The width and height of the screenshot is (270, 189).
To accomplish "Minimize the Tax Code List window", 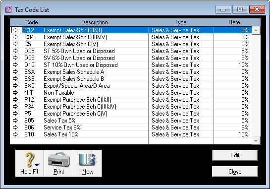I will 223,9.
